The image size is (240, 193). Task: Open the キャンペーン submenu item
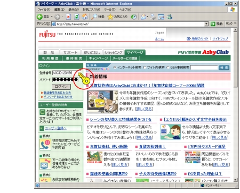(x=98, y=58)
